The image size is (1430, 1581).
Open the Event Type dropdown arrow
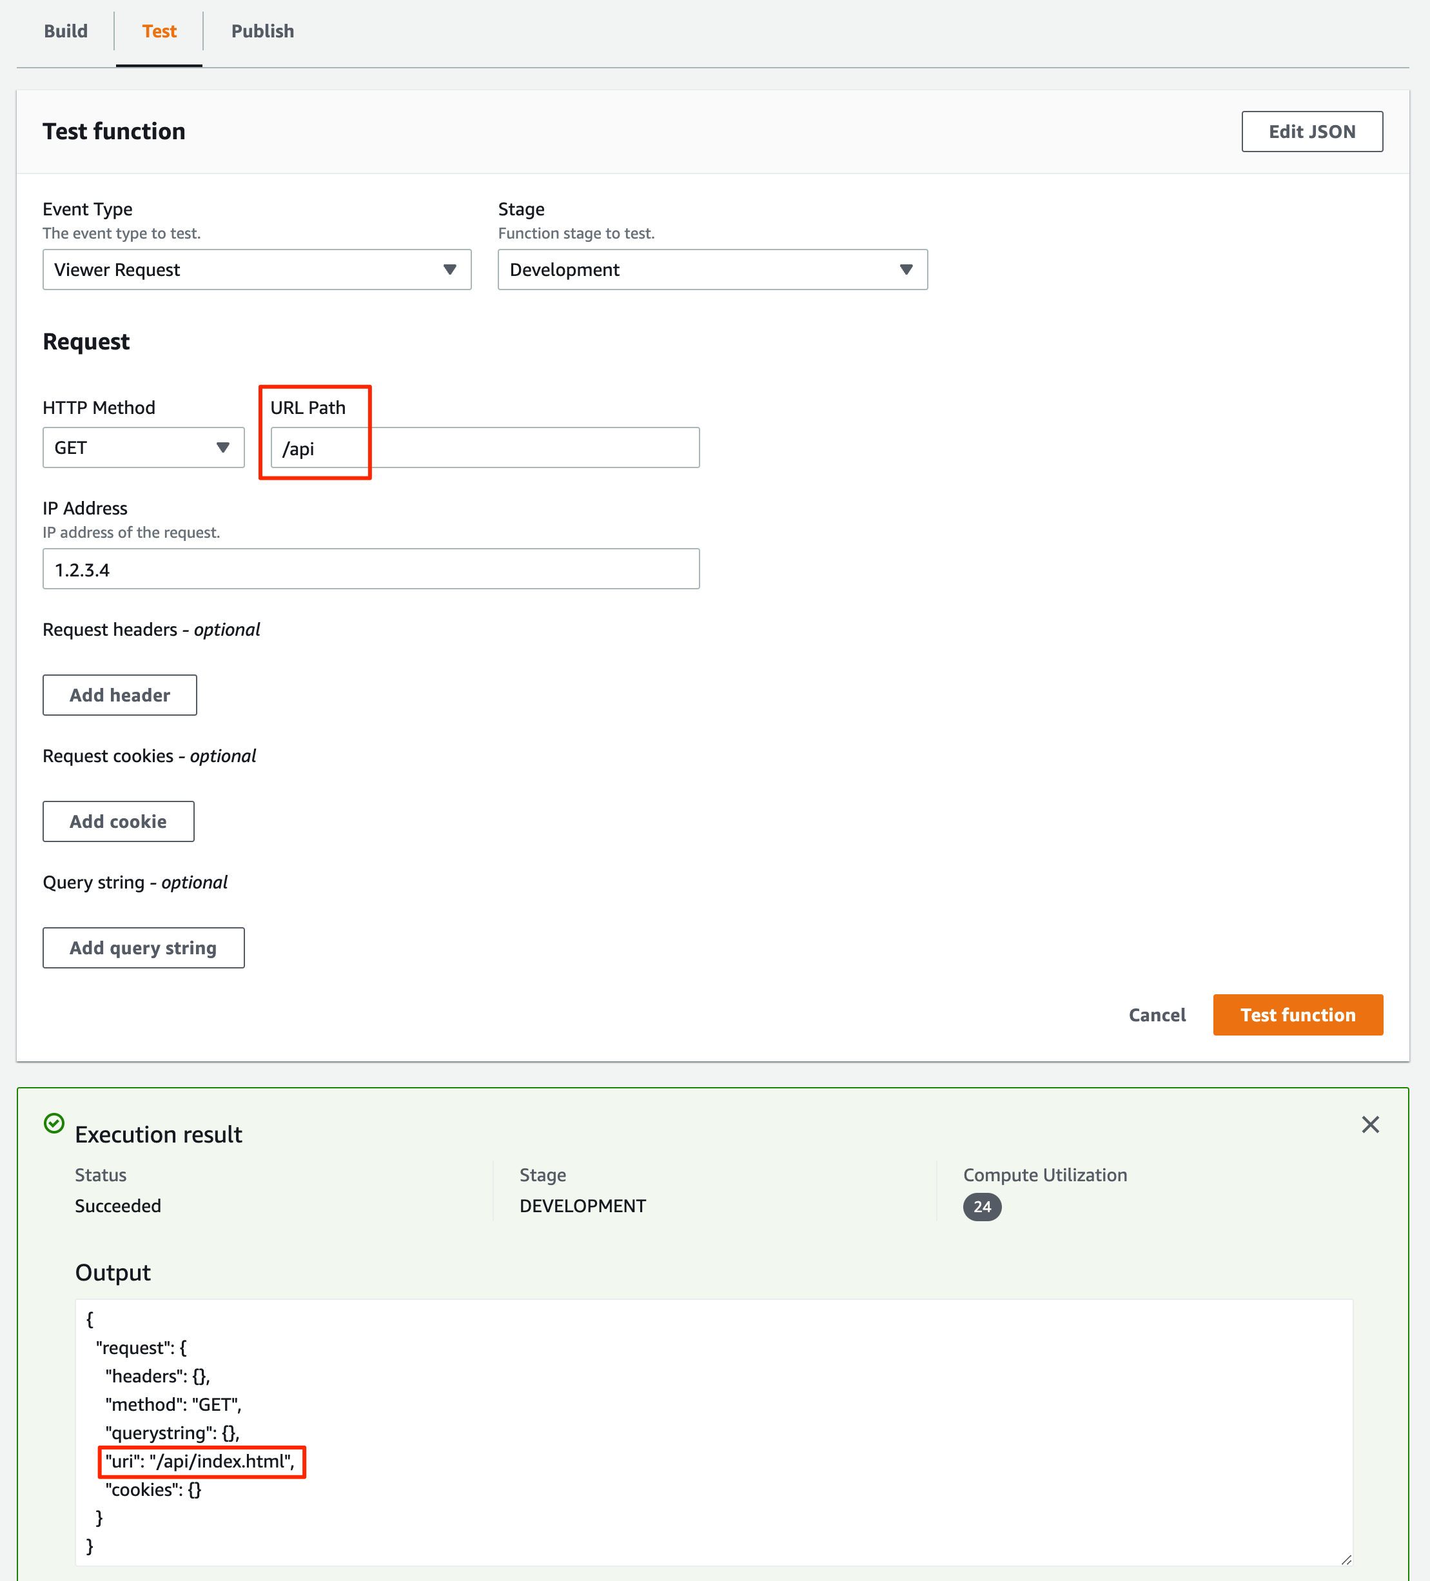(449, 270)
